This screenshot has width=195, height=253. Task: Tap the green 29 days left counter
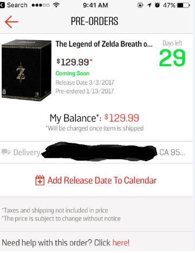click(x=172, y=58)
